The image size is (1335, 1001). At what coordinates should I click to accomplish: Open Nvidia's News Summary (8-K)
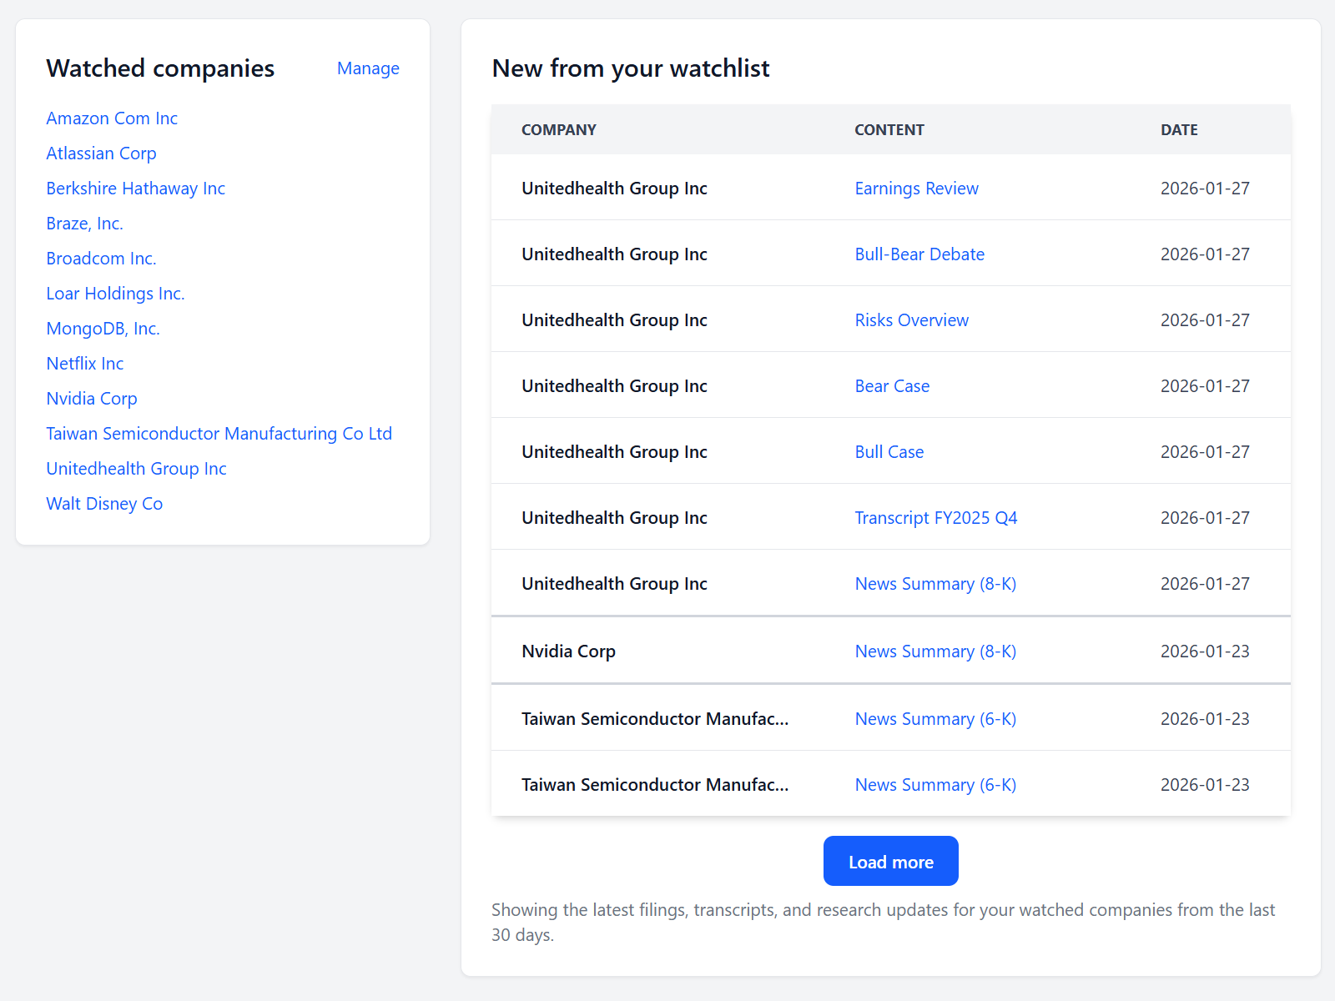point(934,651)
